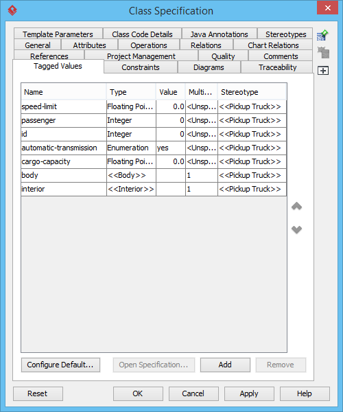
Task: Switch to the References tab
Action: point(49,56)
